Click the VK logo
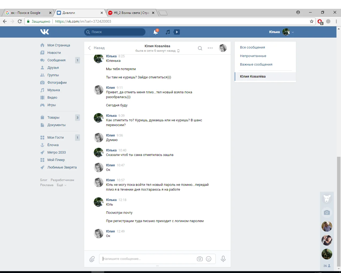The height and width of the screenshot is (273, 341). (x=44, y=32)
